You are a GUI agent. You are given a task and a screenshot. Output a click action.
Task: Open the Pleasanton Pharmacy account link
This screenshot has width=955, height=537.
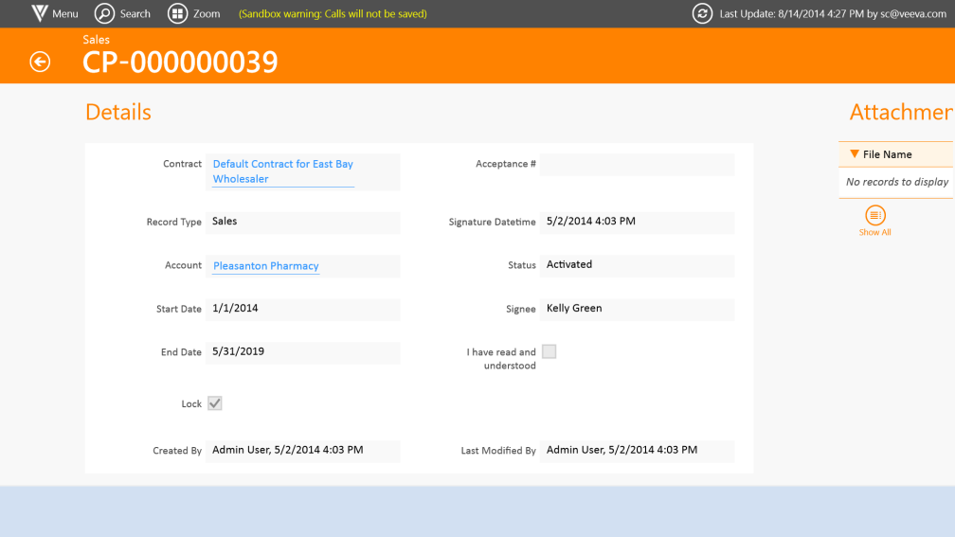266,266
